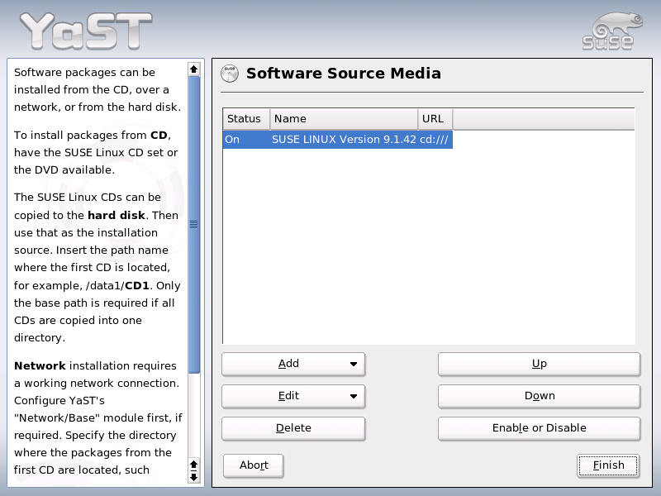Abort the Software Source Media dialog
Screen dimensions: 661x496
tap(254, 465)
